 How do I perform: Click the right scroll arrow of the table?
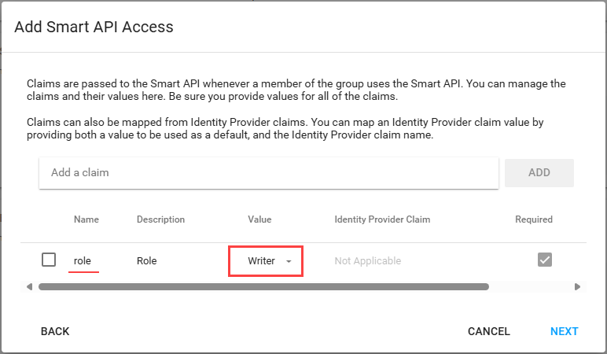coord(576,287)
